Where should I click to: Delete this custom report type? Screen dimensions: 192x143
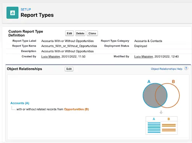click(80, 33)
